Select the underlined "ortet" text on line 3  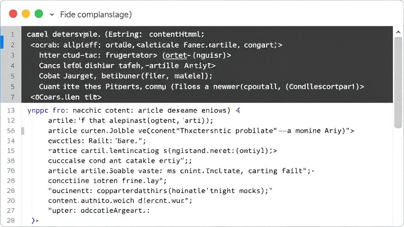tap(175, 56)
